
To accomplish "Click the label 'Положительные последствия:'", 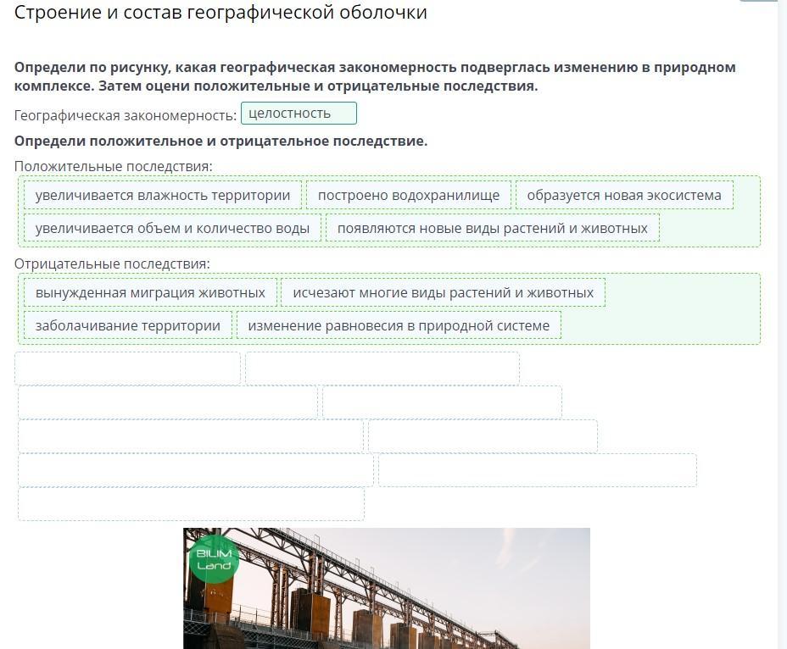I will [114, 166].
